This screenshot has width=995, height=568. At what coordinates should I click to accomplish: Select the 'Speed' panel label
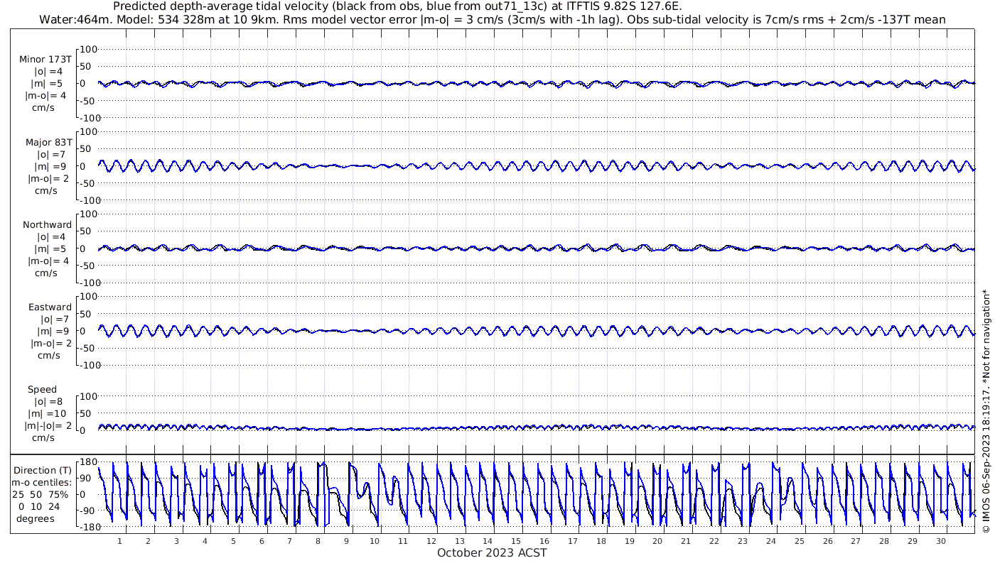point(42,390)
